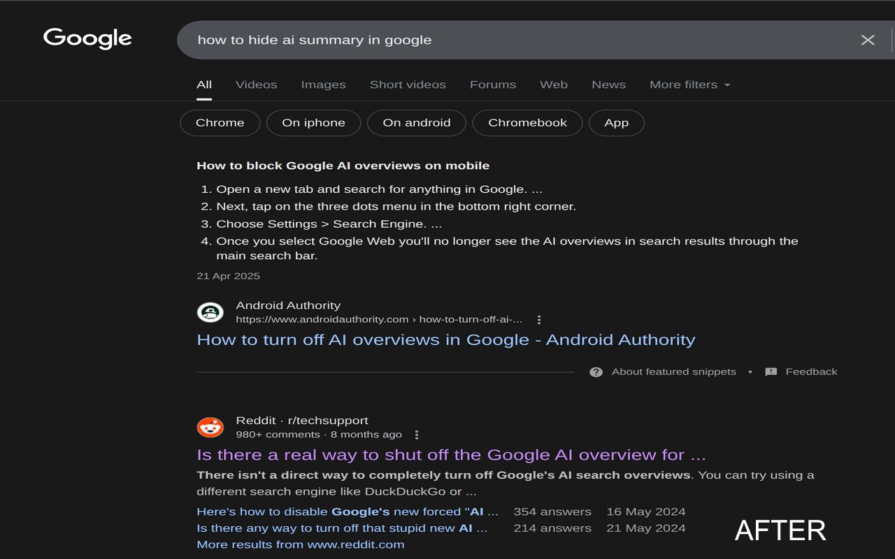Switch to the Forums tab
Screen dimensions: 895x559
(493, 85)
